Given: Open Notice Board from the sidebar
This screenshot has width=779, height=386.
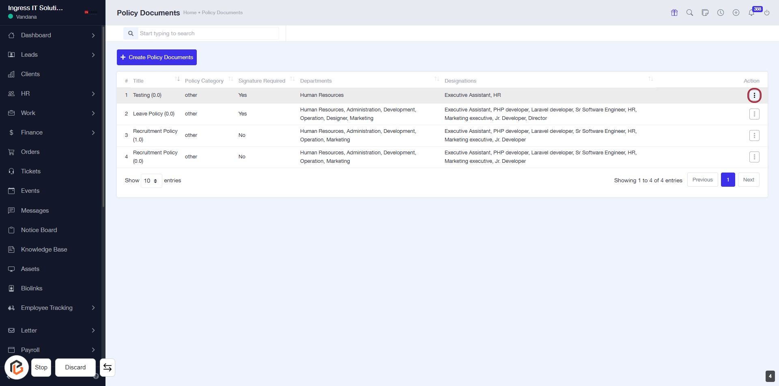Looking at the screenshot, I should tap(39, 230).
